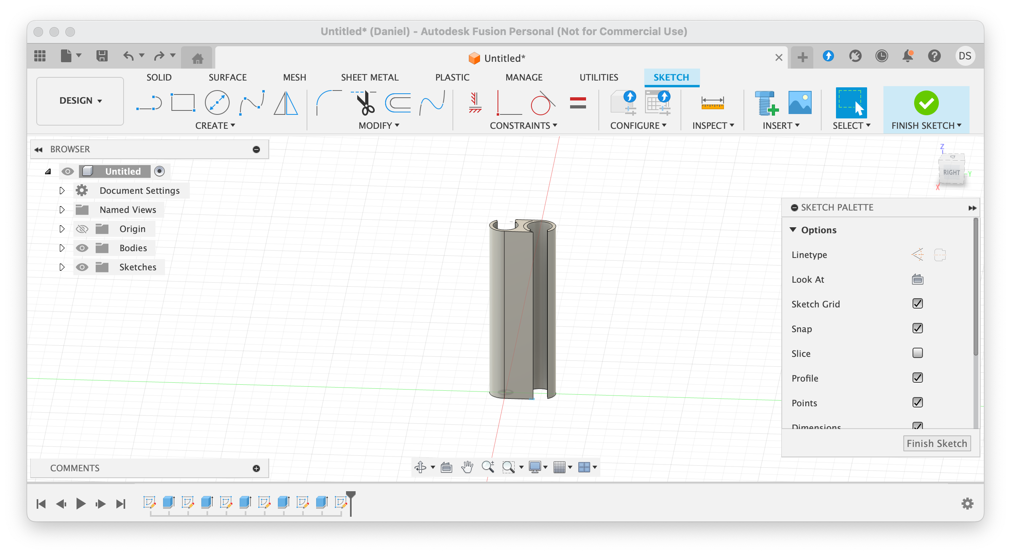Click the RIGHT face of the view cube
Viewport: 1011px width, 555px height.
point(951,172)
